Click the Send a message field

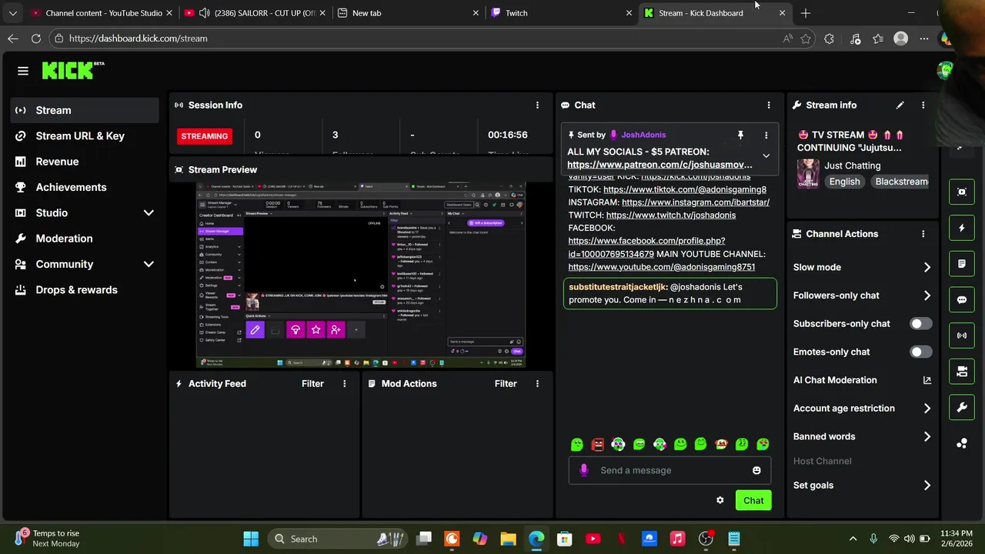(x=669, y=470)
